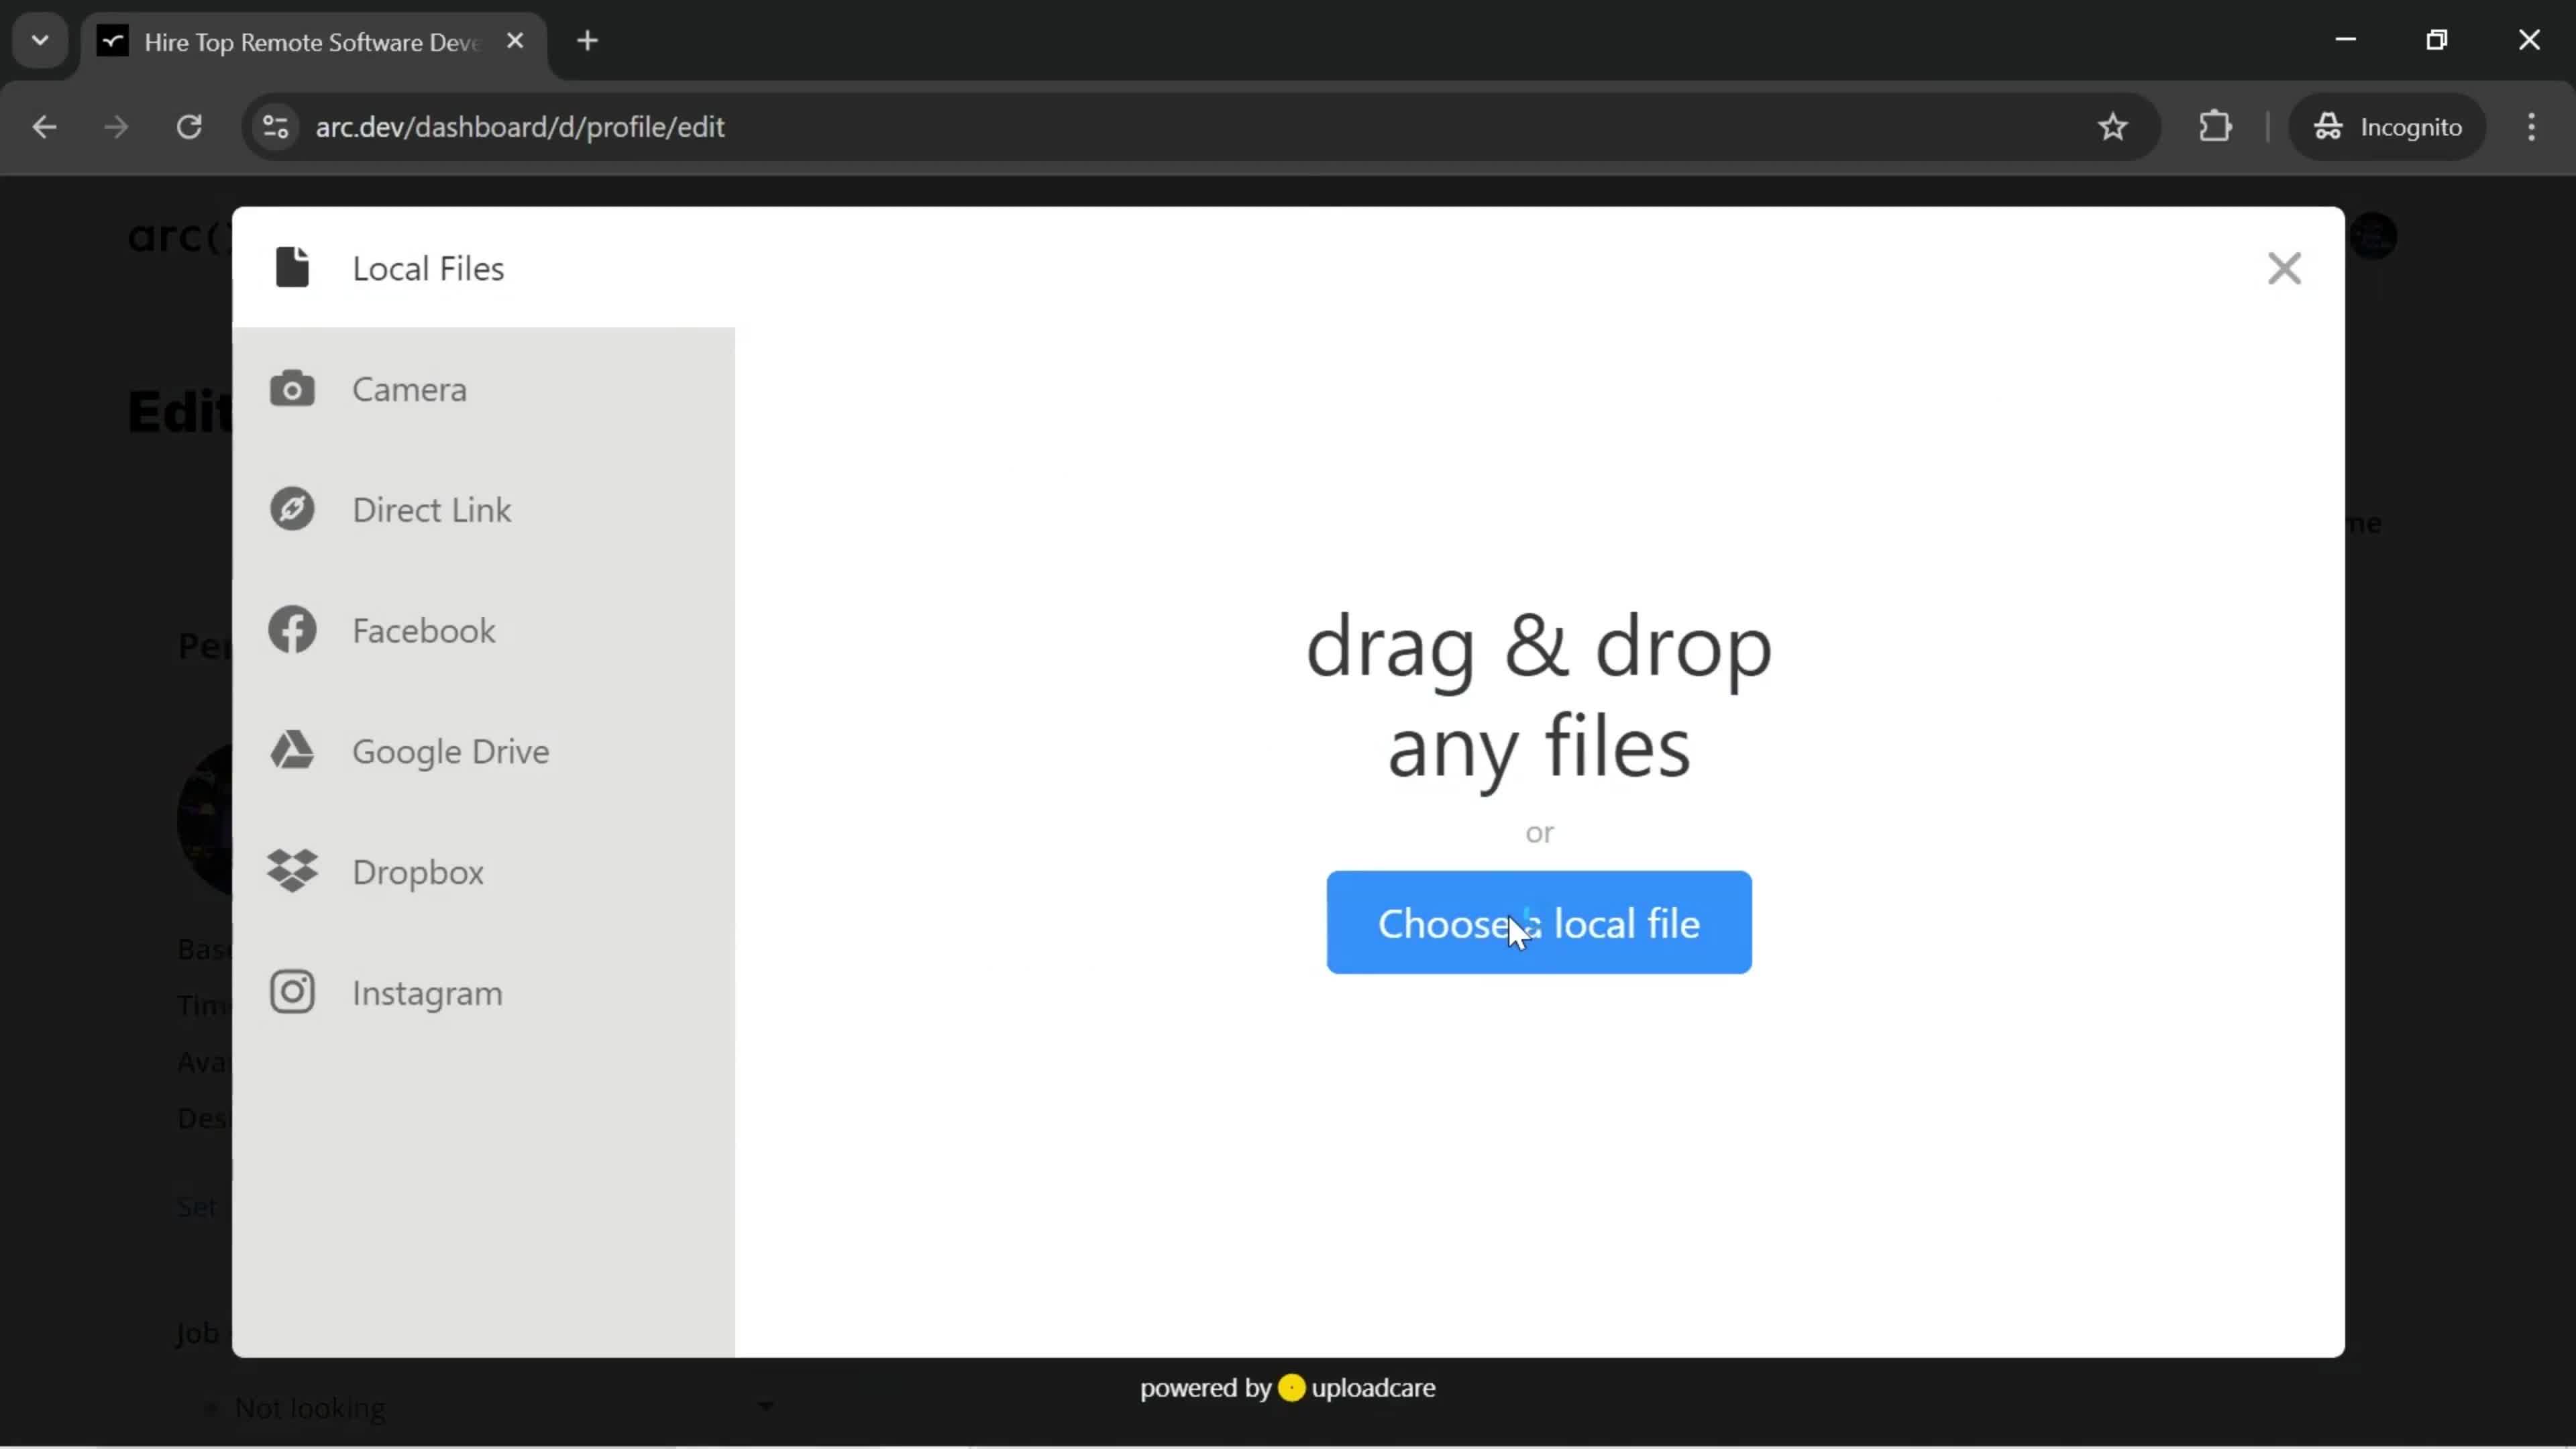2576x1449 pixels.
Task: Click the Local Files icon
Action: tap(294, 267)
